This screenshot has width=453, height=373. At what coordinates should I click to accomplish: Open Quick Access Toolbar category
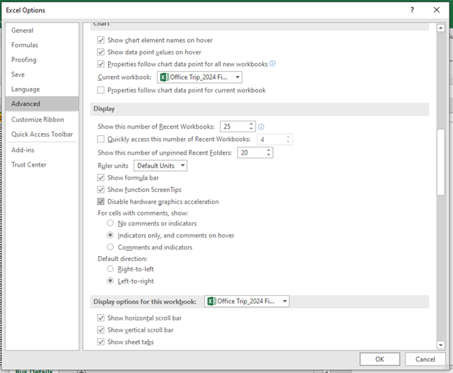tap(42, 135)
